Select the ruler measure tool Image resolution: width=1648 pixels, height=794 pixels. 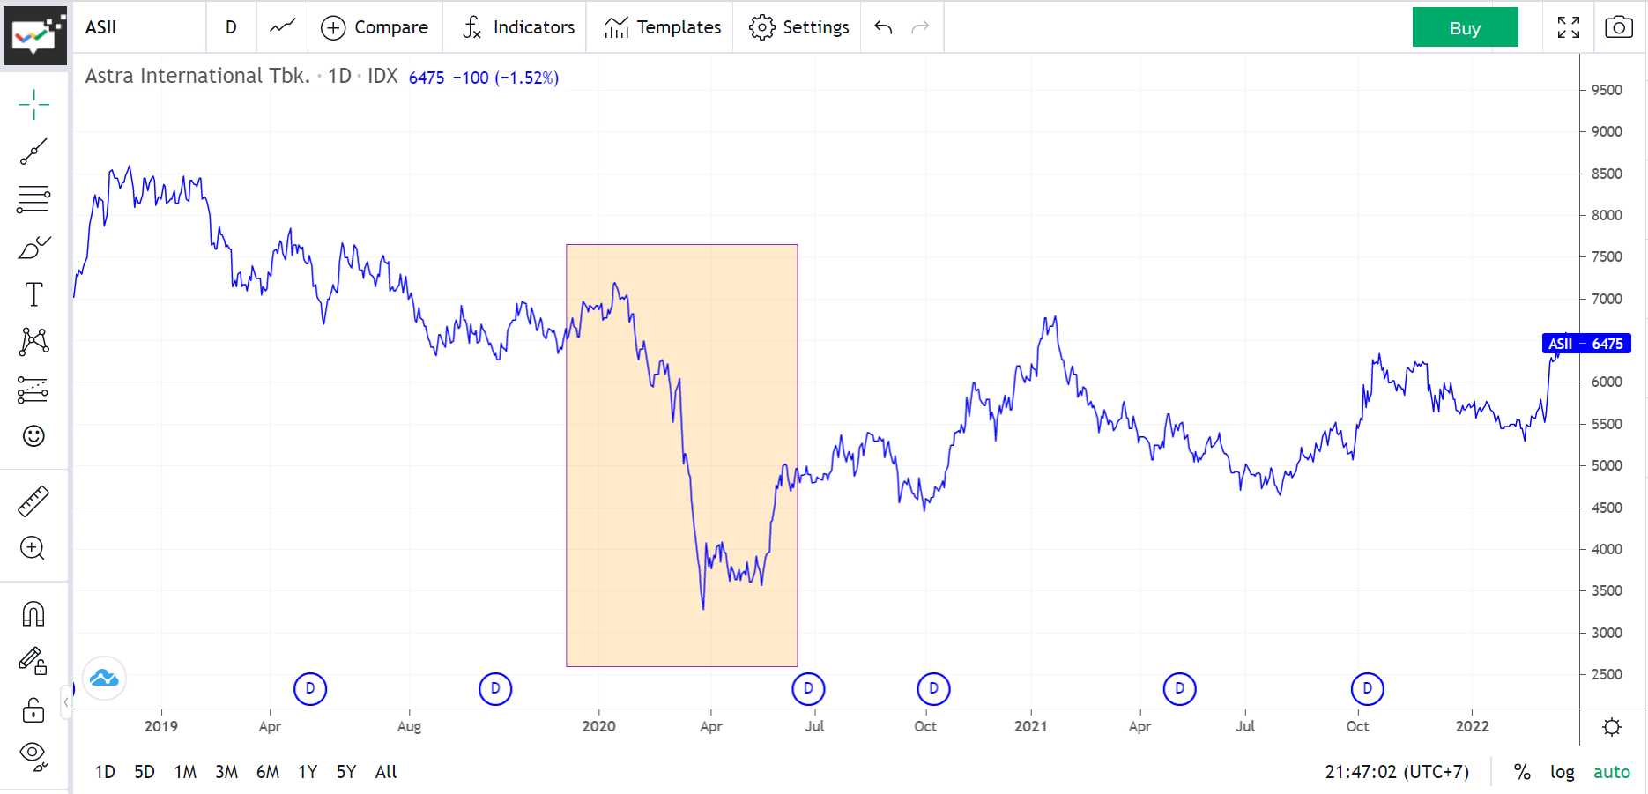[33, 501]
